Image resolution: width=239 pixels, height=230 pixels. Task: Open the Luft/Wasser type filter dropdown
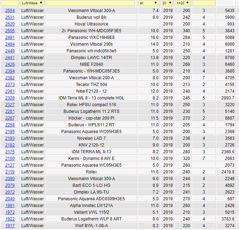coord(32,3)
